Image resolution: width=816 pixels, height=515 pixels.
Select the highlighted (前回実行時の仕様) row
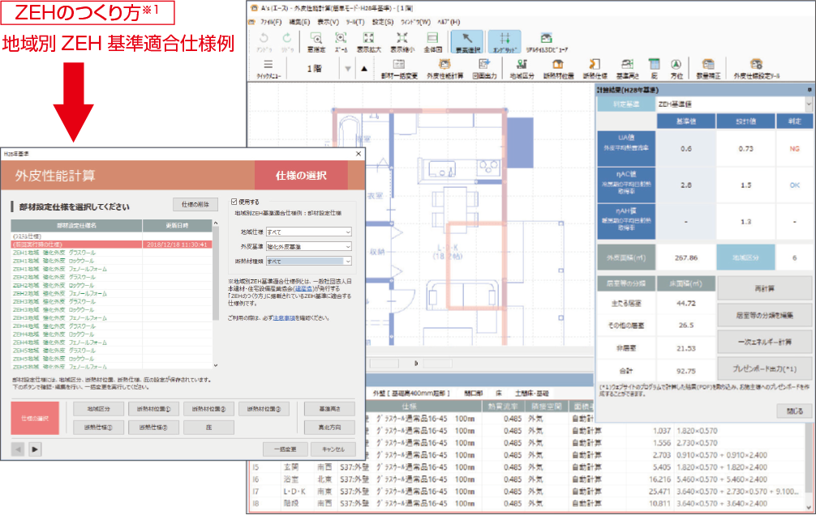(111, 245)
